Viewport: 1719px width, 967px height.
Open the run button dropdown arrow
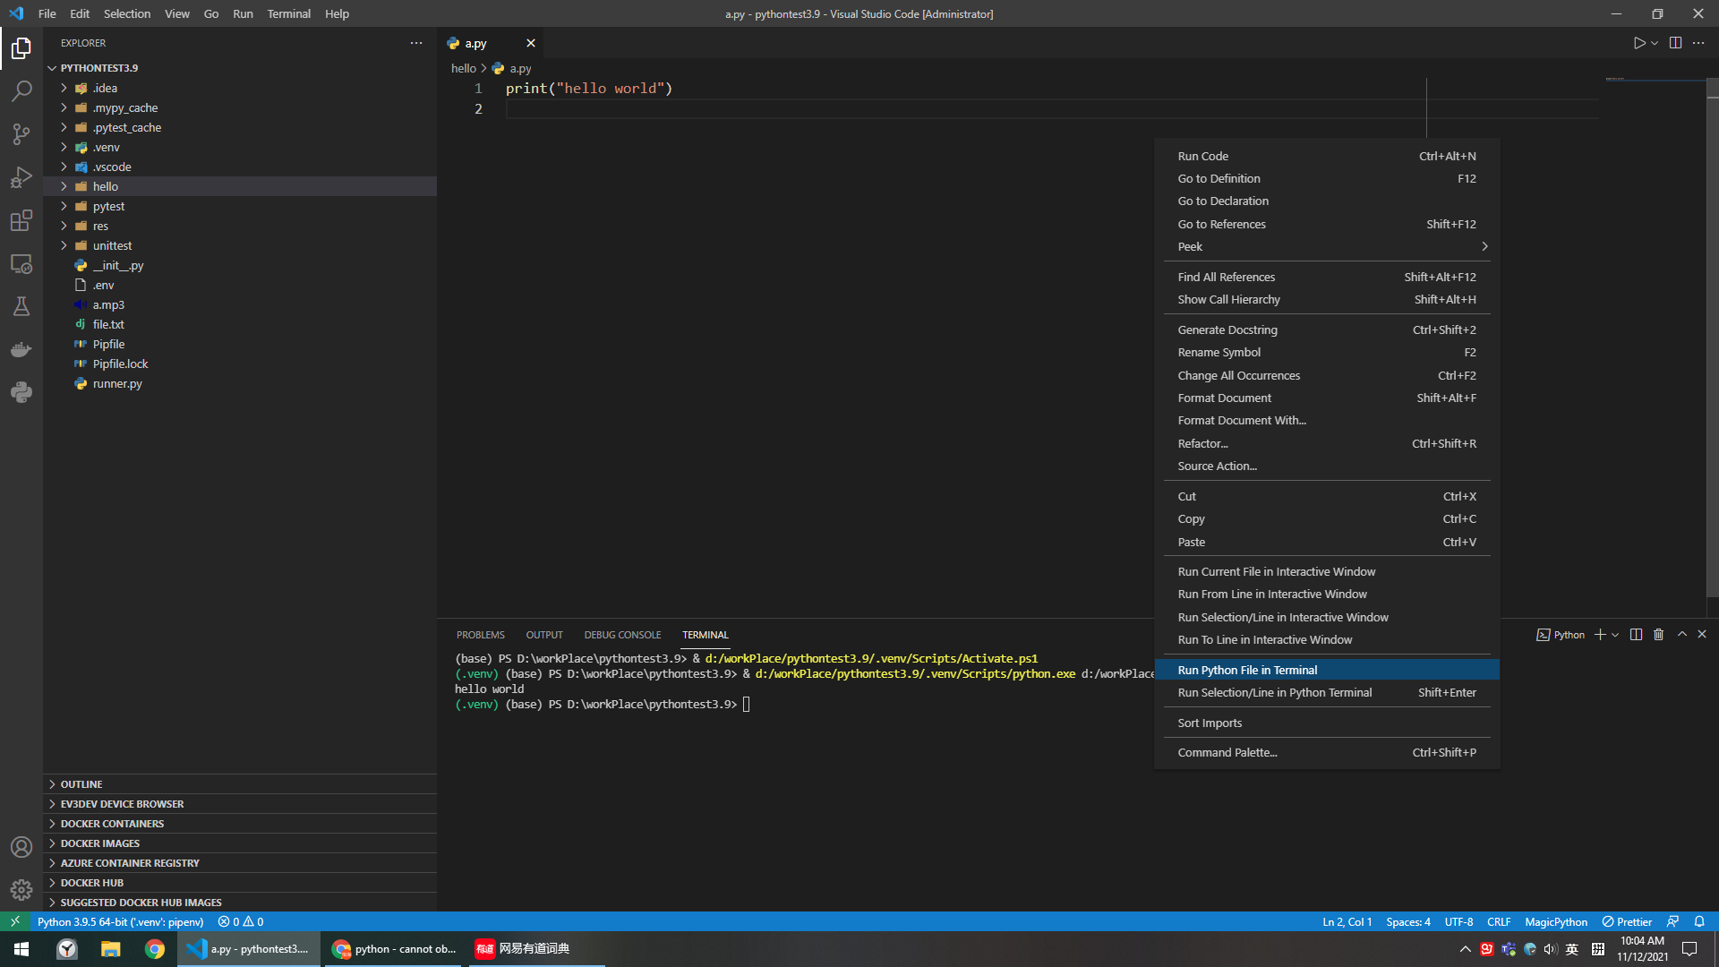point(1655,43)
